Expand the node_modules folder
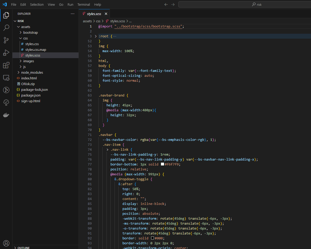311x249 pixels. tap(32, 72)
